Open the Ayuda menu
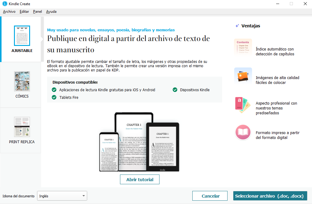This screenshot has height=204, width=312. tap(51, 12)
